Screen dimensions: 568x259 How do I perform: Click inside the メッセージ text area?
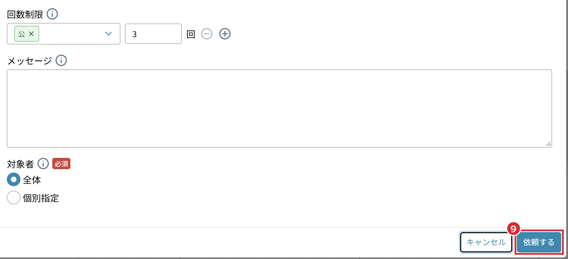pyautogui.click(x=279, y=109)
